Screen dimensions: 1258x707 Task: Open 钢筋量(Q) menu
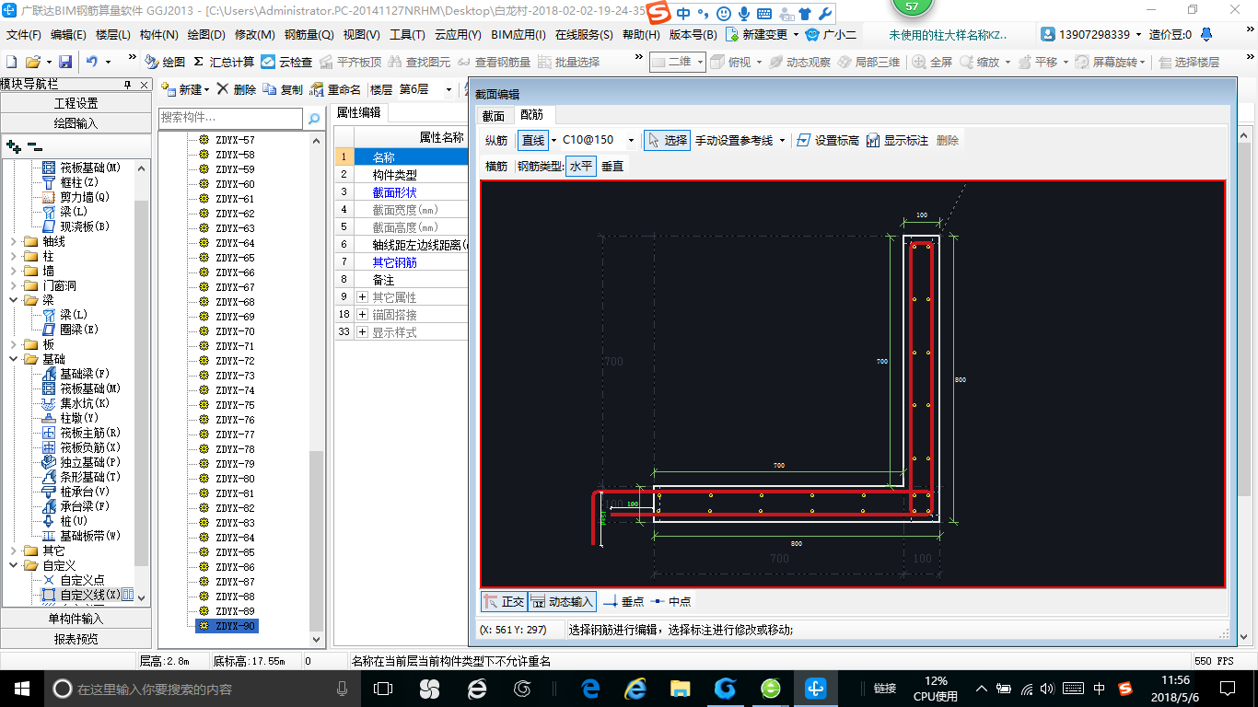point(309,35)
